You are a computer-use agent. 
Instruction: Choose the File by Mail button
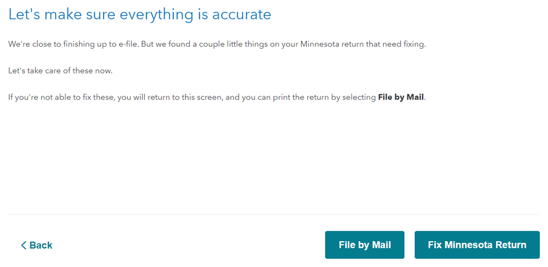pos(365,245)
